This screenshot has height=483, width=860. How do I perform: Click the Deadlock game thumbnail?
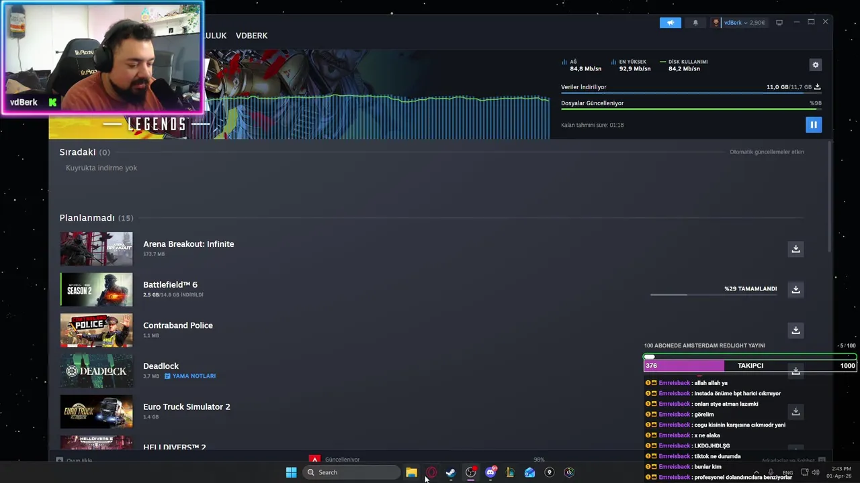(97, 371)
